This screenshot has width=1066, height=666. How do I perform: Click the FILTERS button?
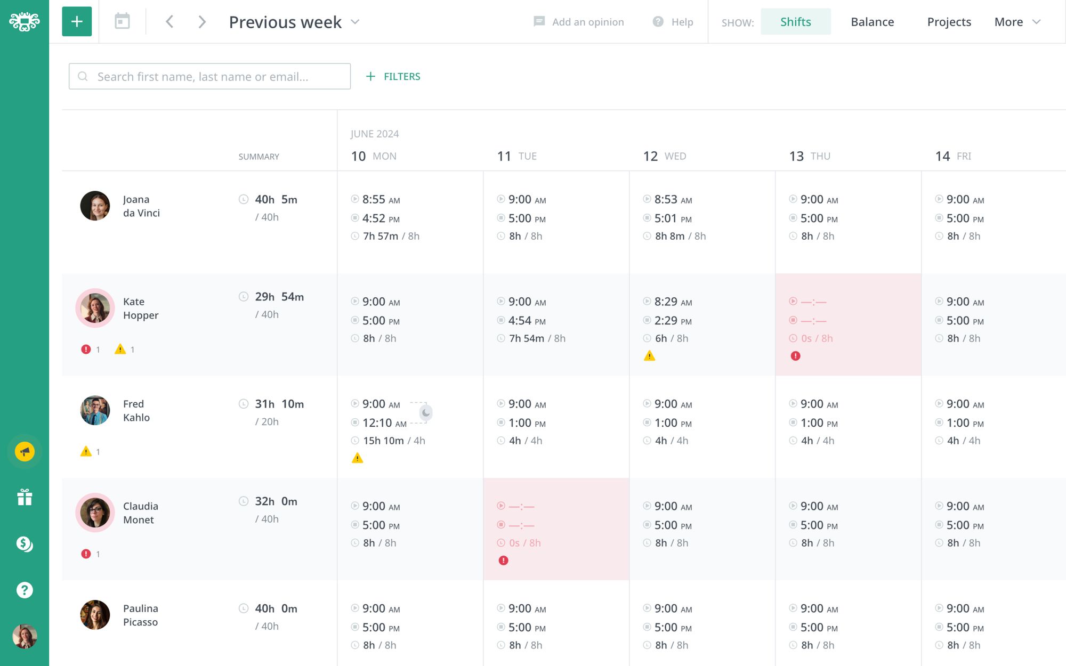(393, 76)
